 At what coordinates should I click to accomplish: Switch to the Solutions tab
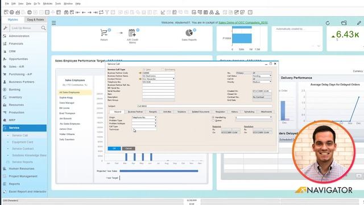pos(181,112)
